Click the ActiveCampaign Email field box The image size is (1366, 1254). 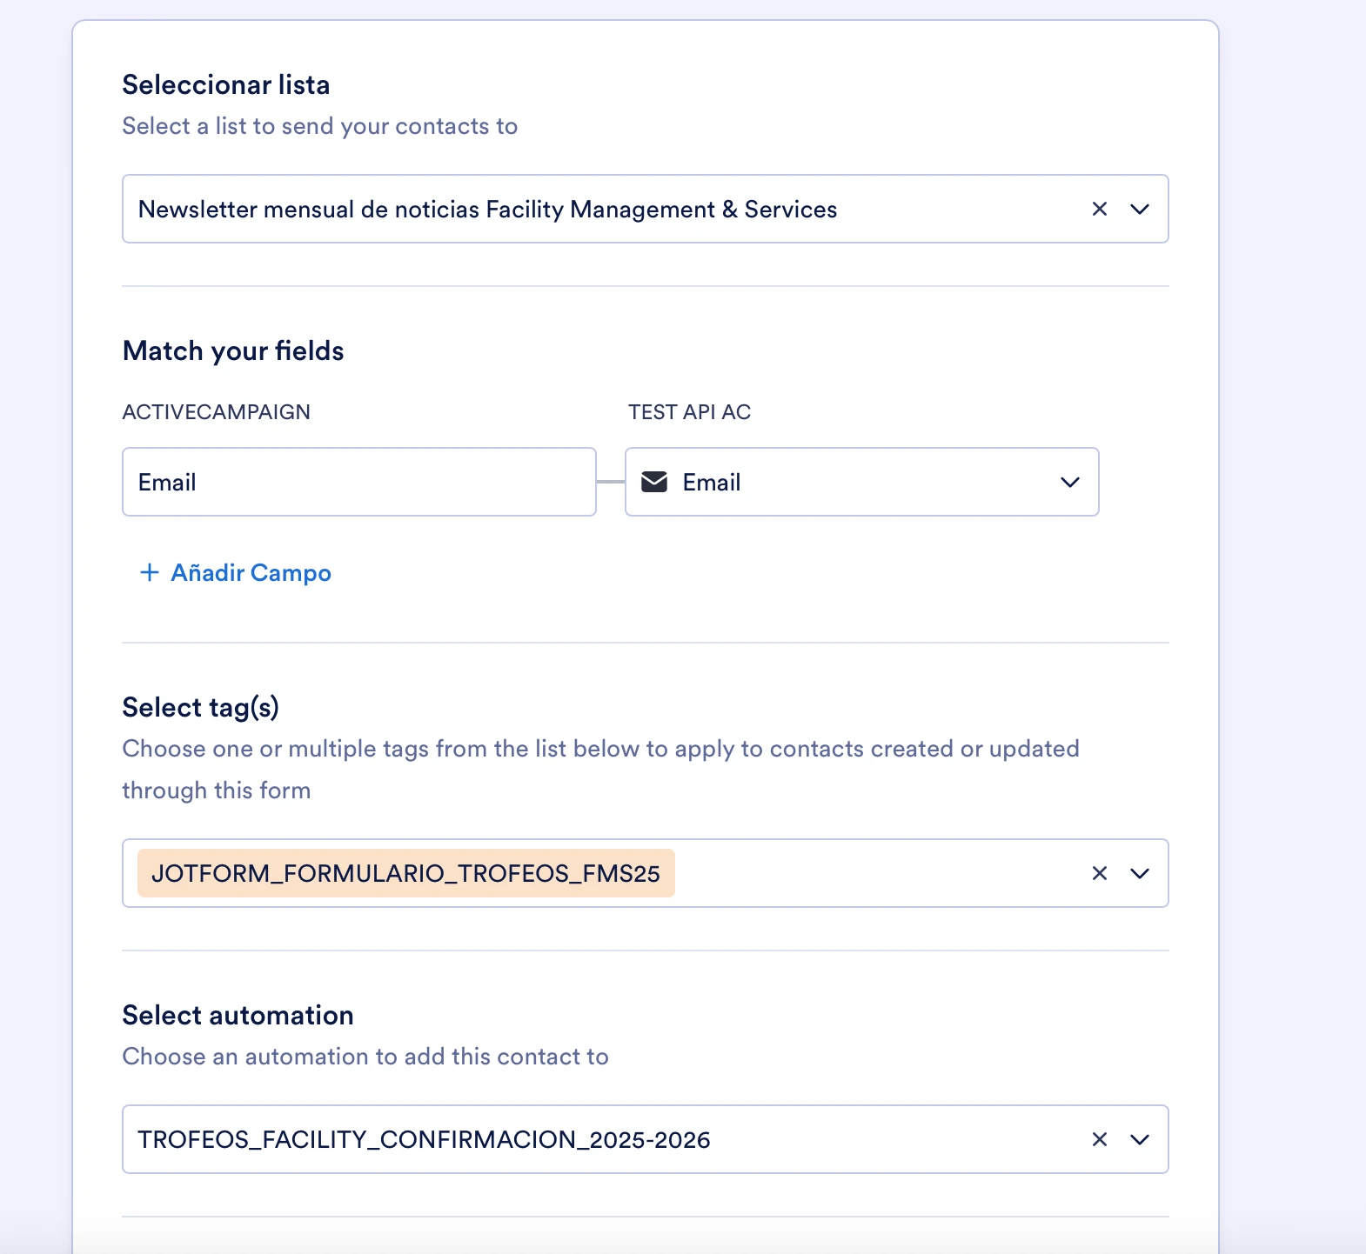(358, 482)
